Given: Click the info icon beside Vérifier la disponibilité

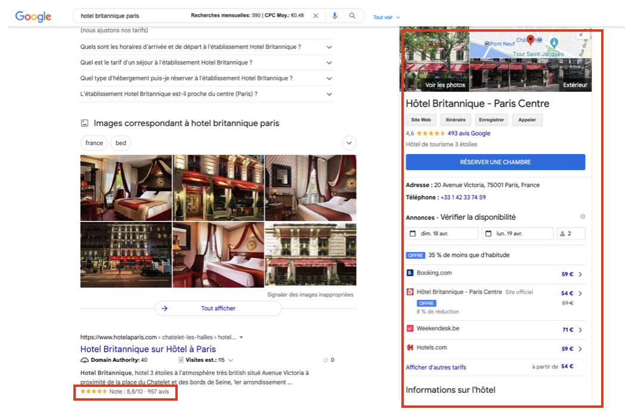Looking at the screenshot, I should click(x=582, y=216).
